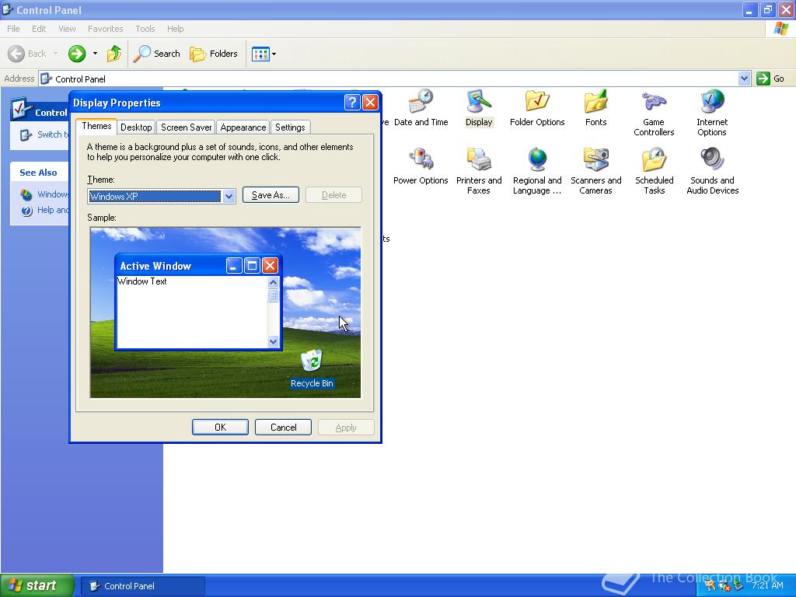Open Game Controllers icon
796x597 pixels.
click(654, 113)
